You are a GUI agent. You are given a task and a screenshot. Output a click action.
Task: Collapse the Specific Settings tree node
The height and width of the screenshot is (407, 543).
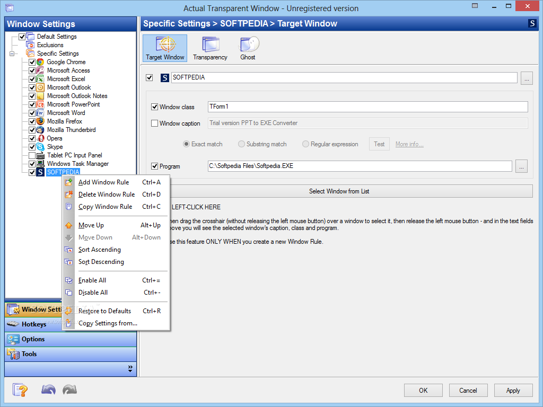[x=12, y=54]
